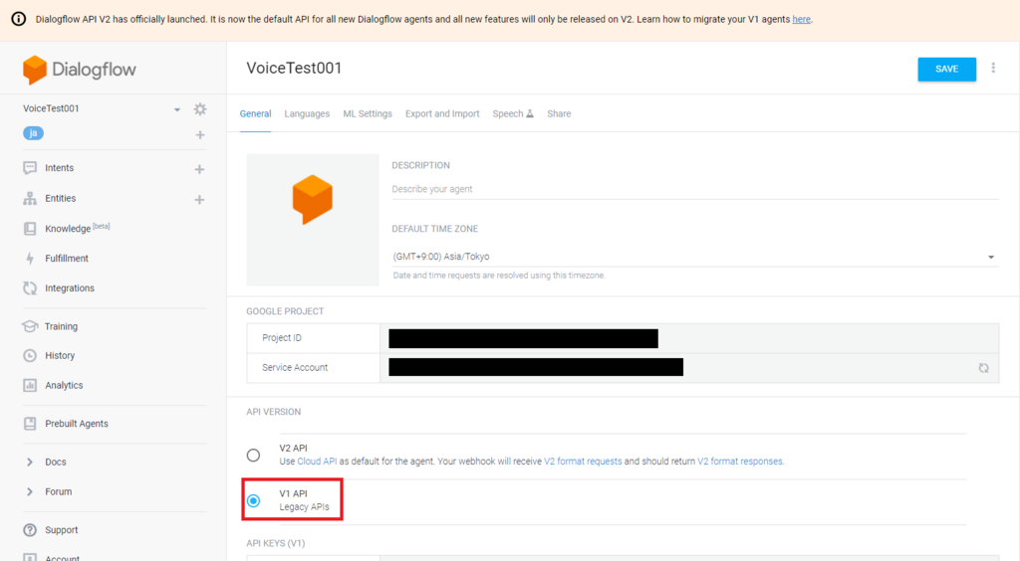Click the History clock icon
The image size is (1020, 561).
click(30, 356)
